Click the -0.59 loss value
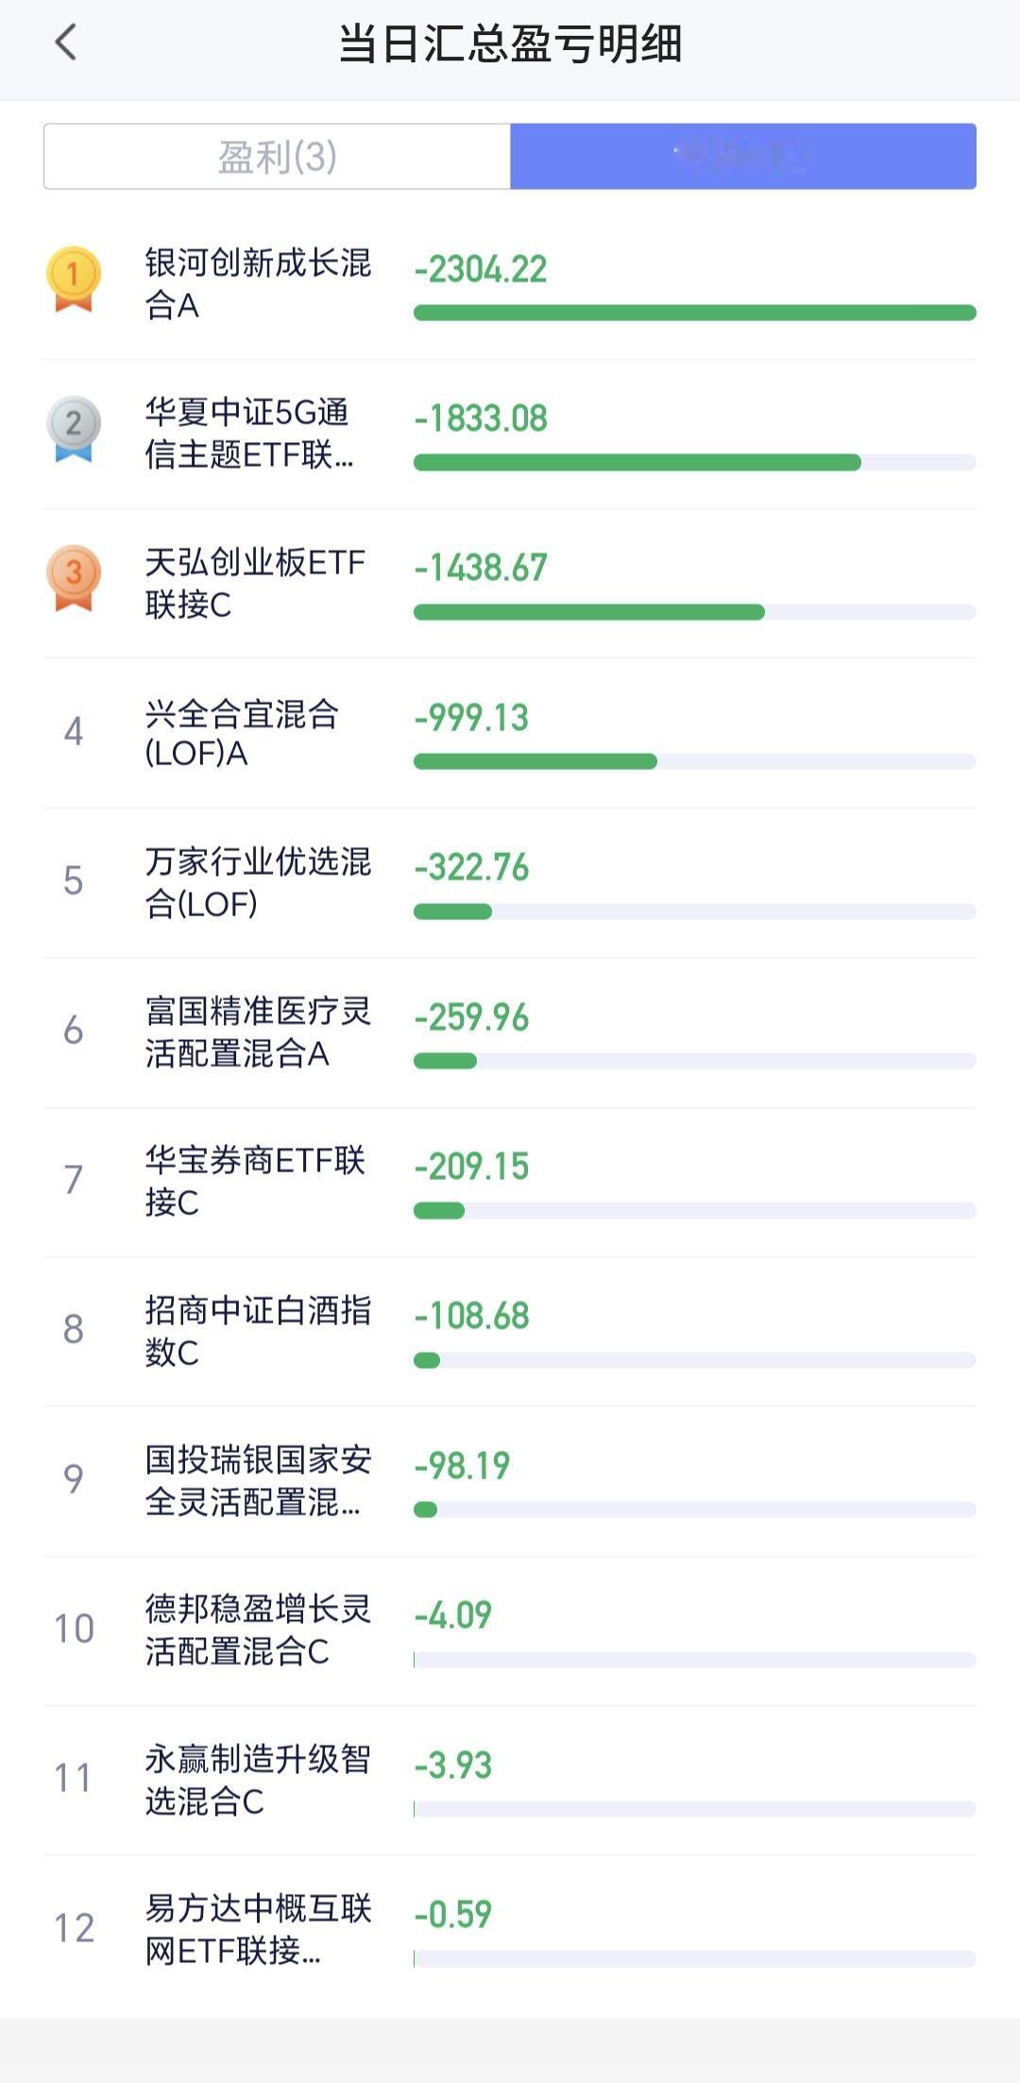Viewport: 1020px width, 2083px height. point(453,1915)
